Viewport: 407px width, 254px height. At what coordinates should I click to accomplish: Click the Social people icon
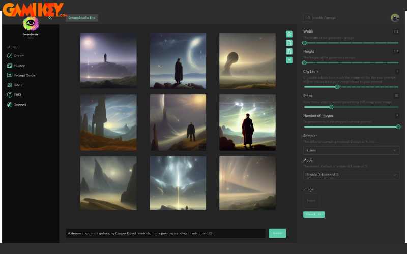tap(10, 85)
